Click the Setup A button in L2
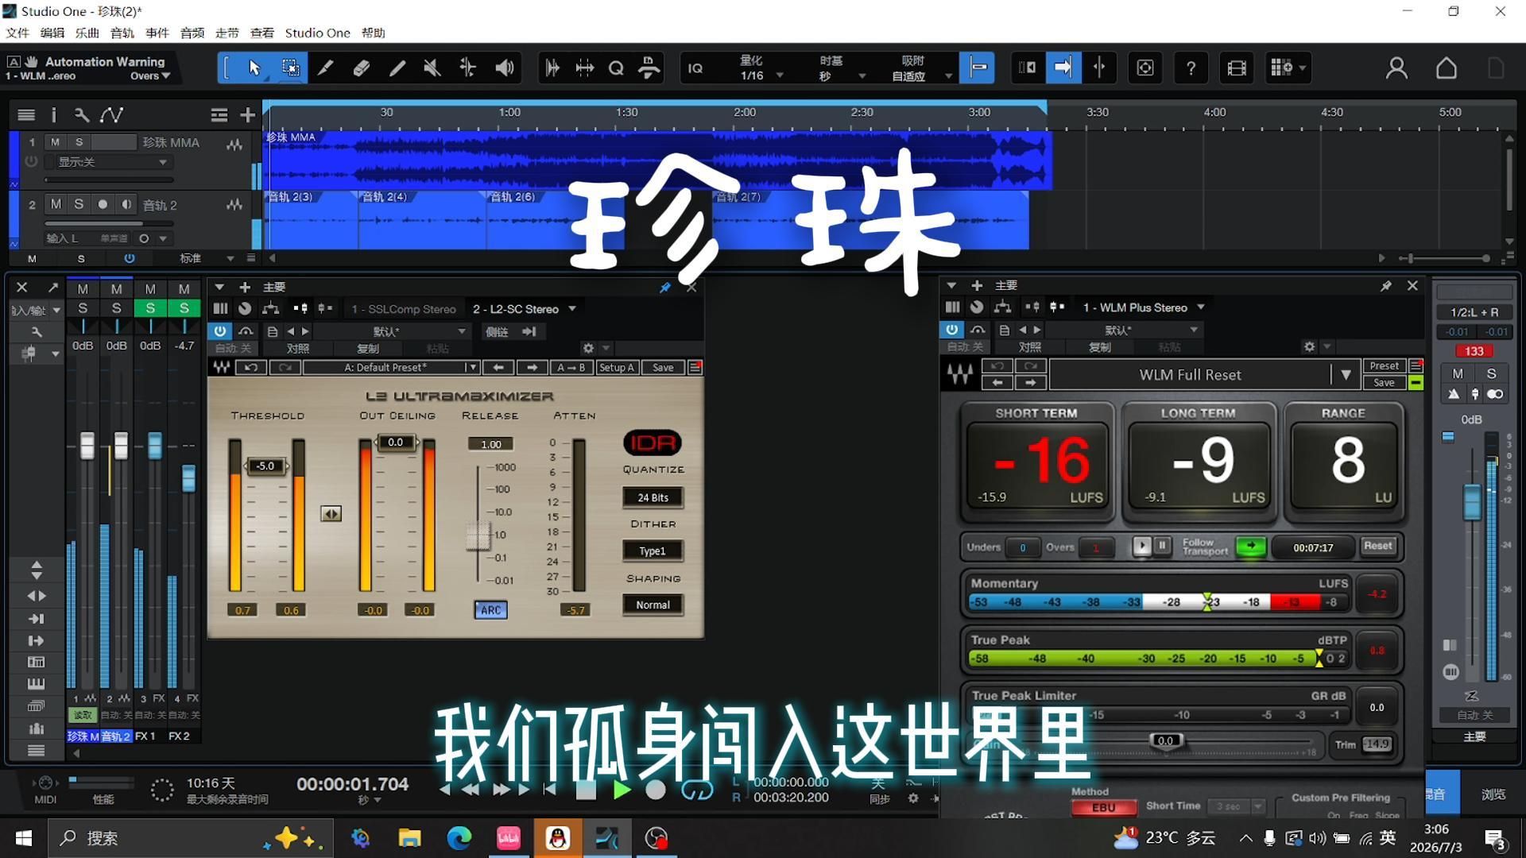 (617, 367)
